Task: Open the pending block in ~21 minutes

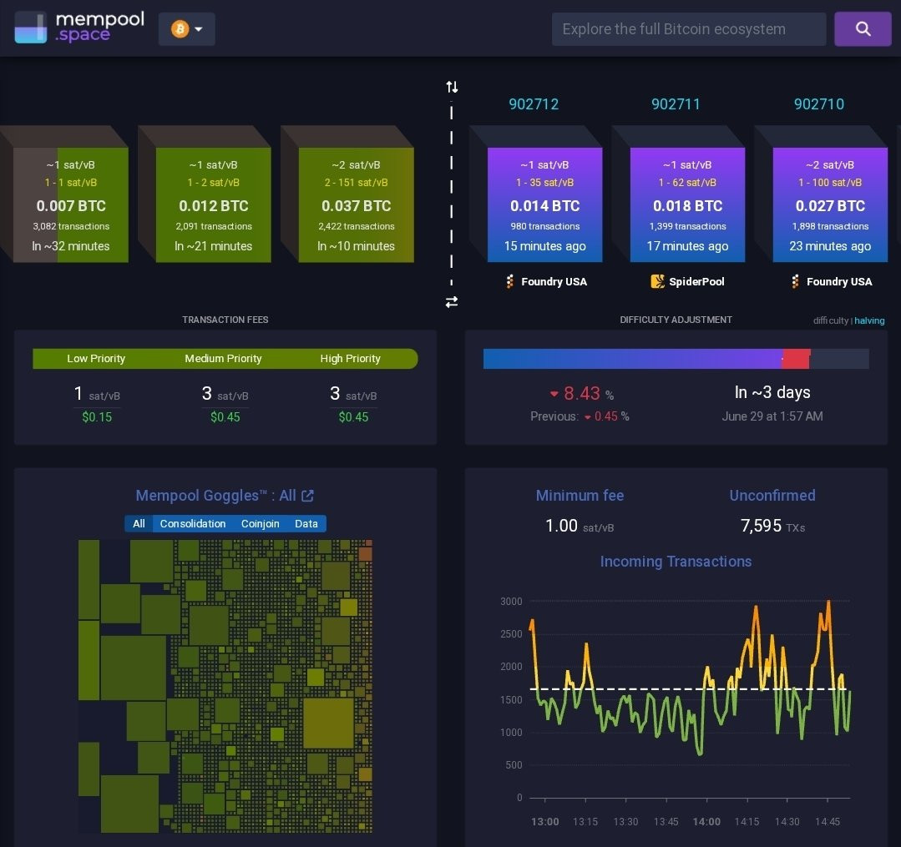Action: coord(213,205)
